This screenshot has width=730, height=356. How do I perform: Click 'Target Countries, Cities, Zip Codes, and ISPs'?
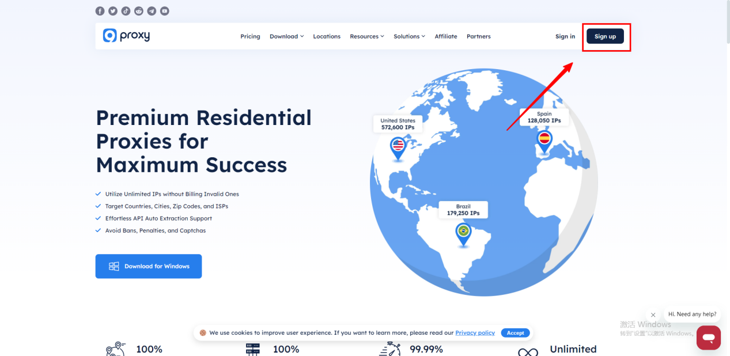click(x=167, y=206)
